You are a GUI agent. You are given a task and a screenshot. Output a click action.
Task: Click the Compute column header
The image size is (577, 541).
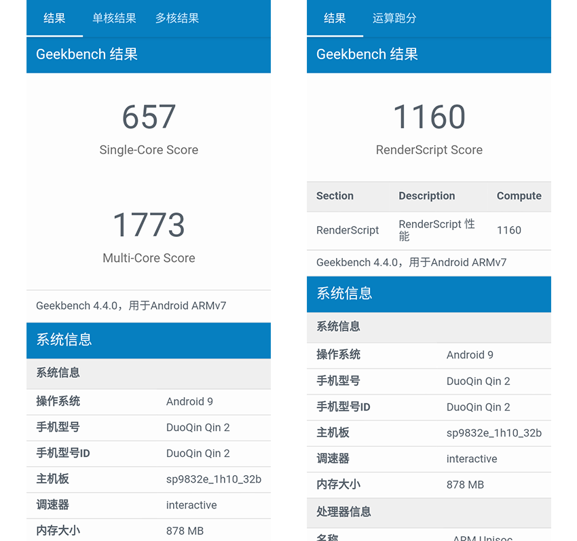tap(519, 196)
